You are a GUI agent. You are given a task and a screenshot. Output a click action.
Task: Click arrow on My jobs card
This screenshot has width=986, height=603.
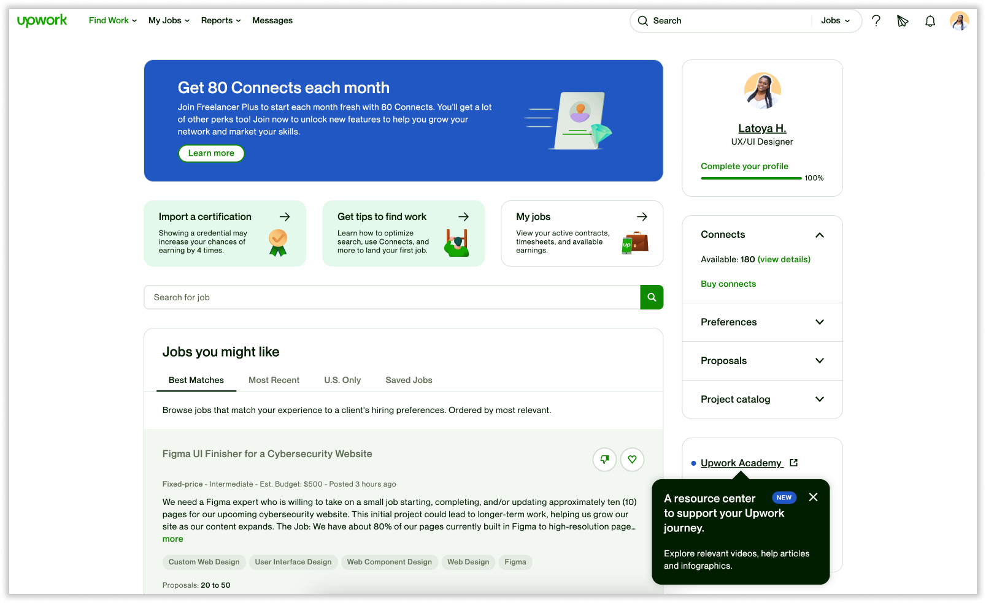642,217
